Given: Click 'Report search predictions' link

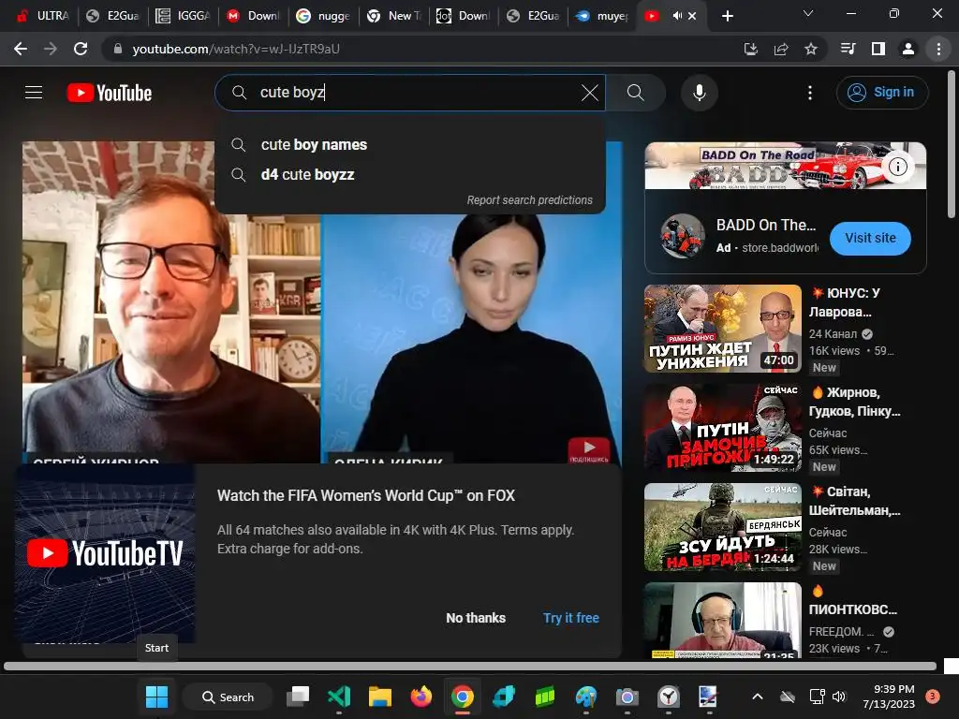Looking at the screenshot, I should click(530, 200).
